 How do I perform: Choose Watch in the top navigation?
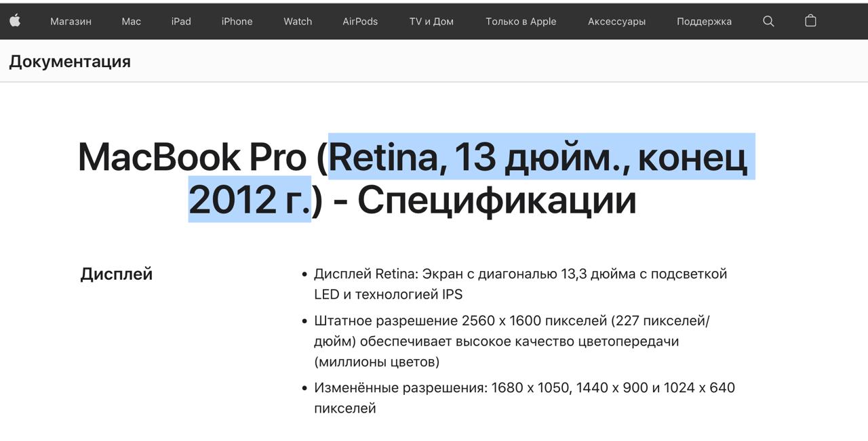coord(298,22)
